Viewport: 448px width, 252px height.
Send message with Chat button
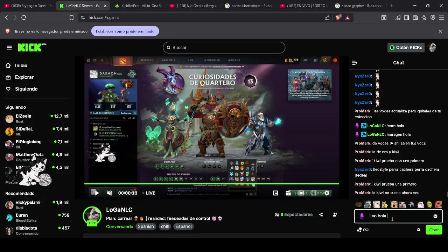(x=434, y=230)
